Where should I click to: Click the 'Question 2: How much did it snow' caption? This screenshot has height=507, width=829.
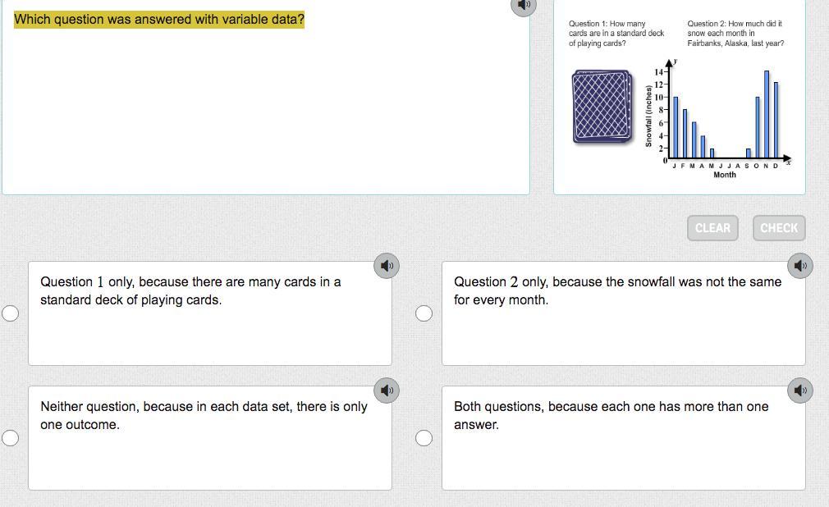click(x=735, y=34)
